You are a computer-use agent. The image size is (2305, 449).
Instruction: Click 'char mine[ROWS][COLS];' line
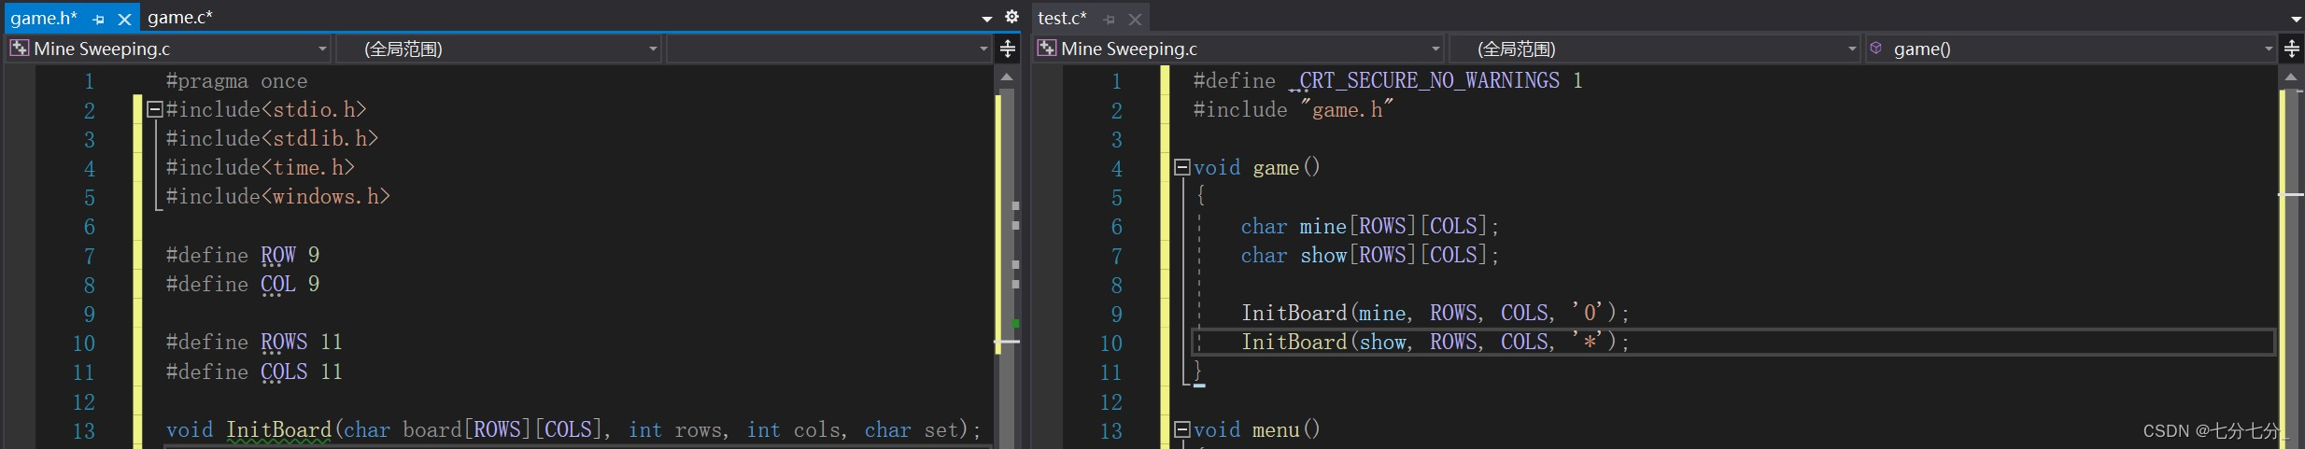point(1370,227)
